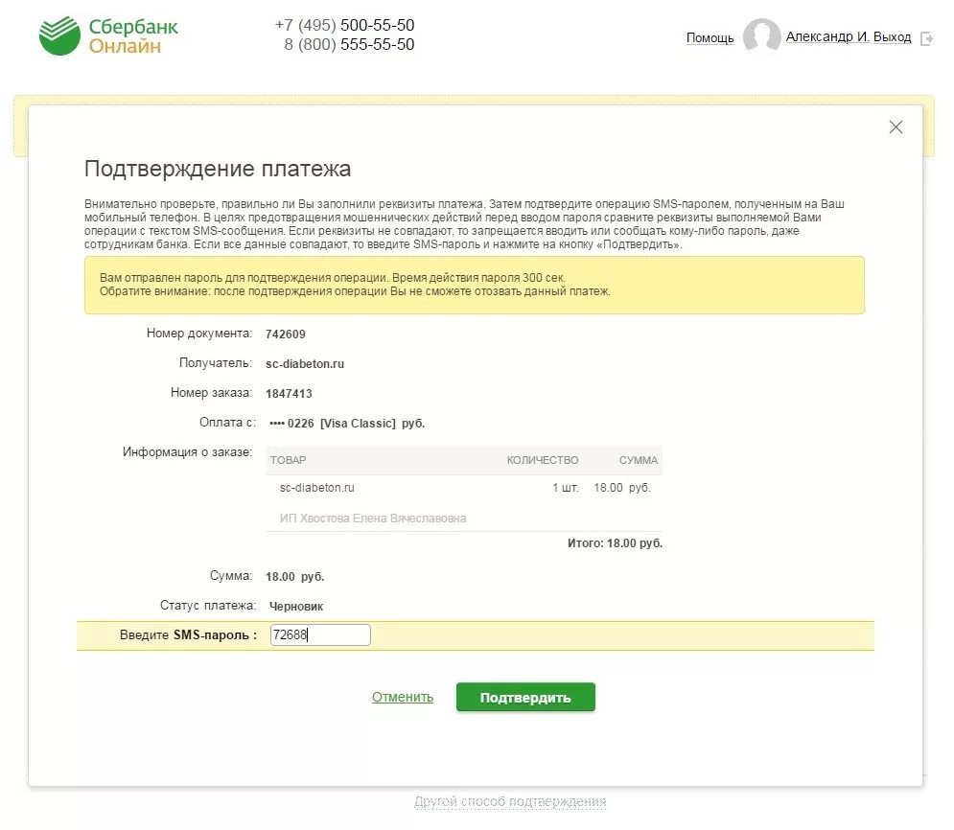The image size is (954, 830).
Task: Select ИП Хвостова Елена Вячеславовна text
Action: (x=373, y=519)
